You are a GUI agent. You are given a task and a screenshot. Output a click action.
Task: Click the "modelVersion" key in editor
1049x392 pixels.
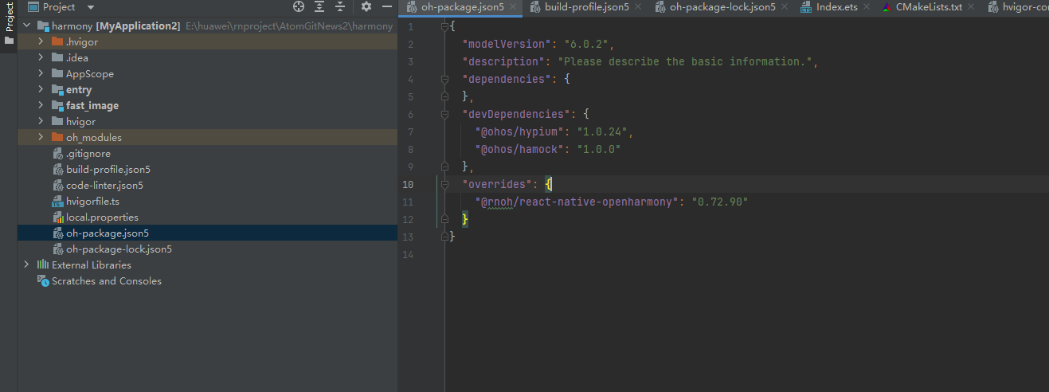tap(505, 44)
